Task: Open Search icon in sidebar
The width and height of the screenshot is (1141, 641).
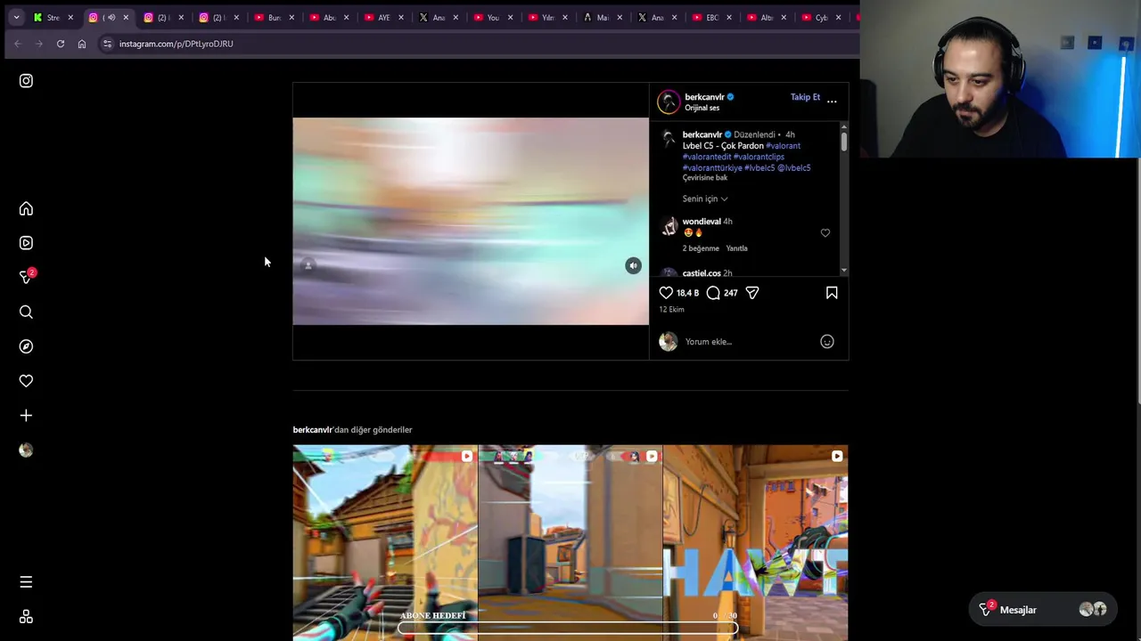Action: click(x=26, y=312)
